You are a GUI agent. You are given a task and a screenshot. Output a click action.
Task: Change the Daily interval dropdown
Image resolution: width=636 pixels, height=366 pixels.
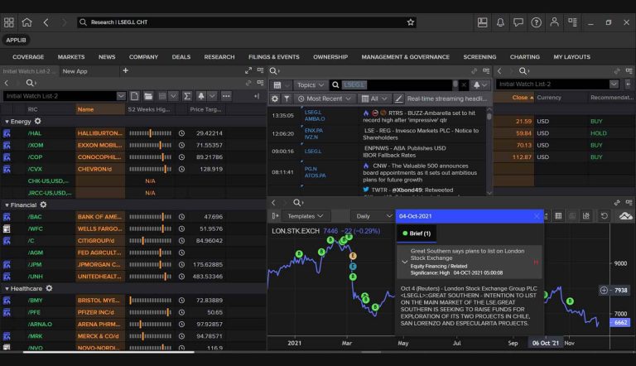(x=373, y=216)
